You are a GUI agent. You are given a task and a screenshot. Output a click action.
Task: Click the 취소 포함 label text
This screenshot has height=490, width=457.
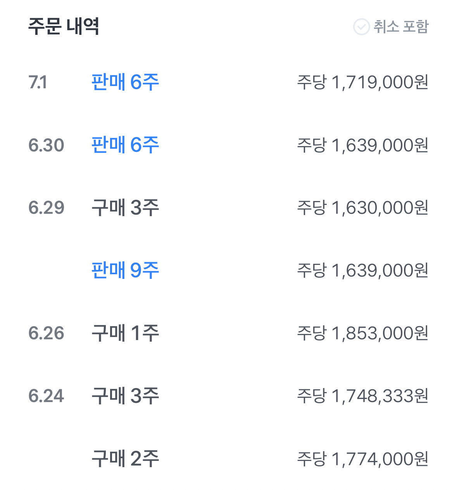point(401,26)
